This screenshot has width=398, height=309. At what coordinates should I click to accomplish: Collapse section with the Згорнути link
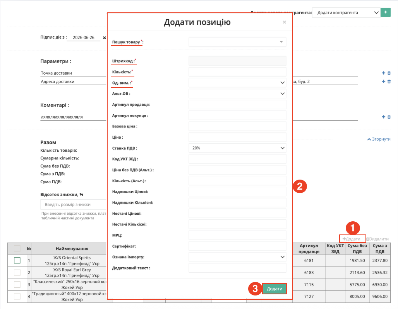379,139
